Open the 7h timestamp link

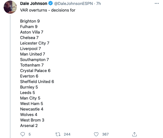[99, 4]
